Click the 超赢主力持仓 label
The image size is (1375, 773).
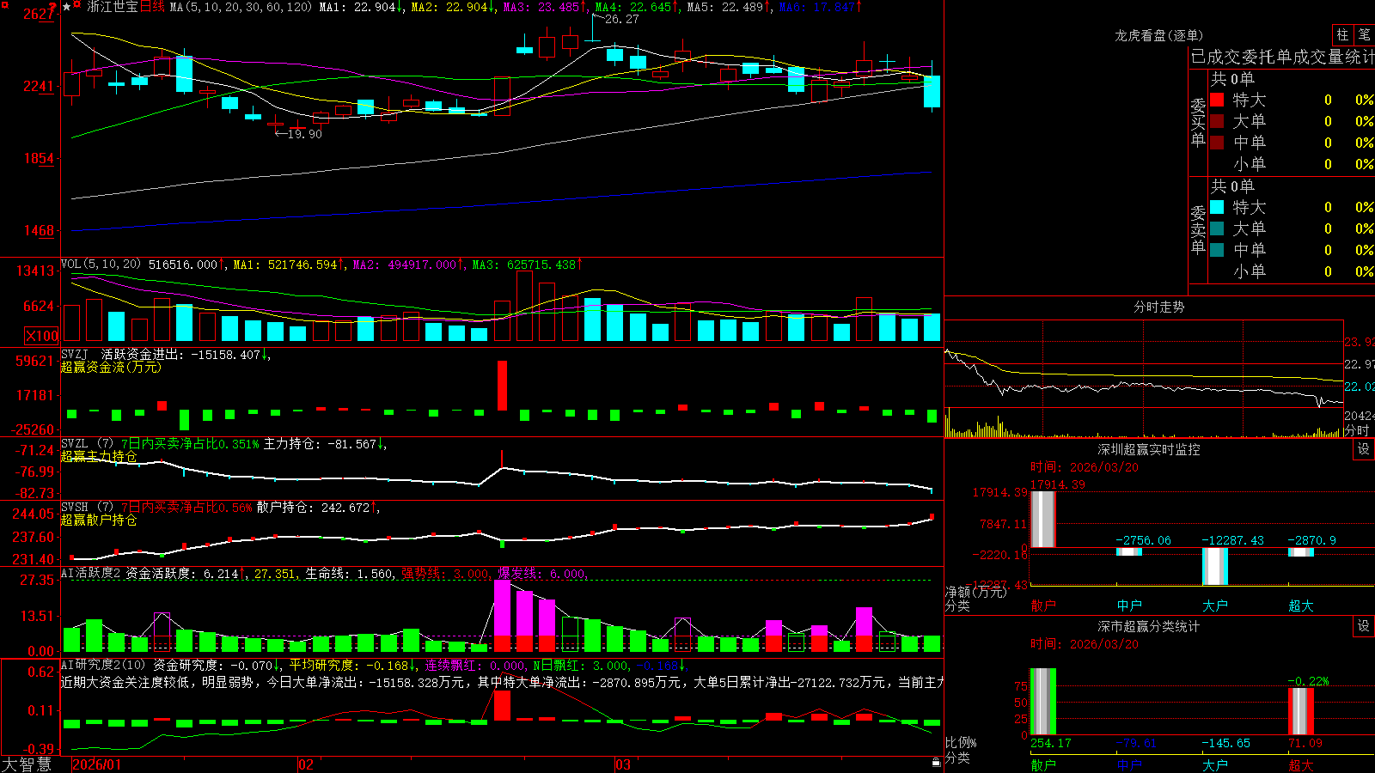pyautogui.click(x=99, y=456)
